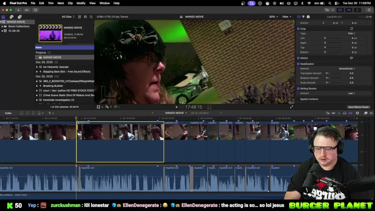
Task: Show or hide the Timeline panel
Action: 349,10
